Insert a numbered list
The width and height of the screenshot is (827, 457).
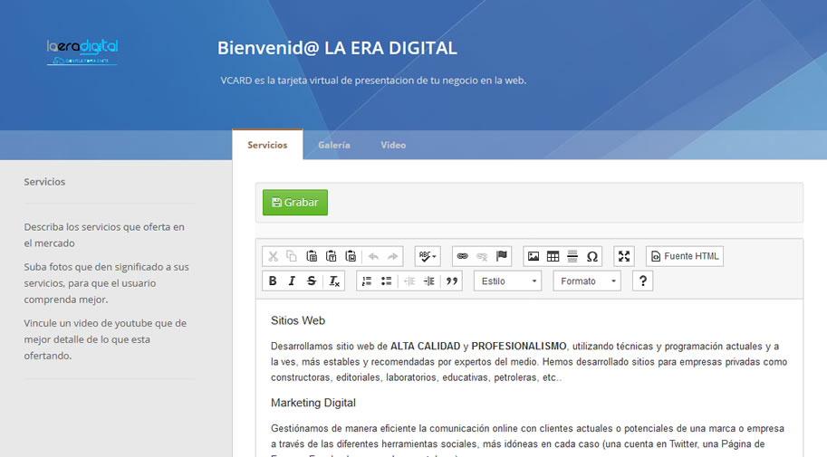coord(367,281)
